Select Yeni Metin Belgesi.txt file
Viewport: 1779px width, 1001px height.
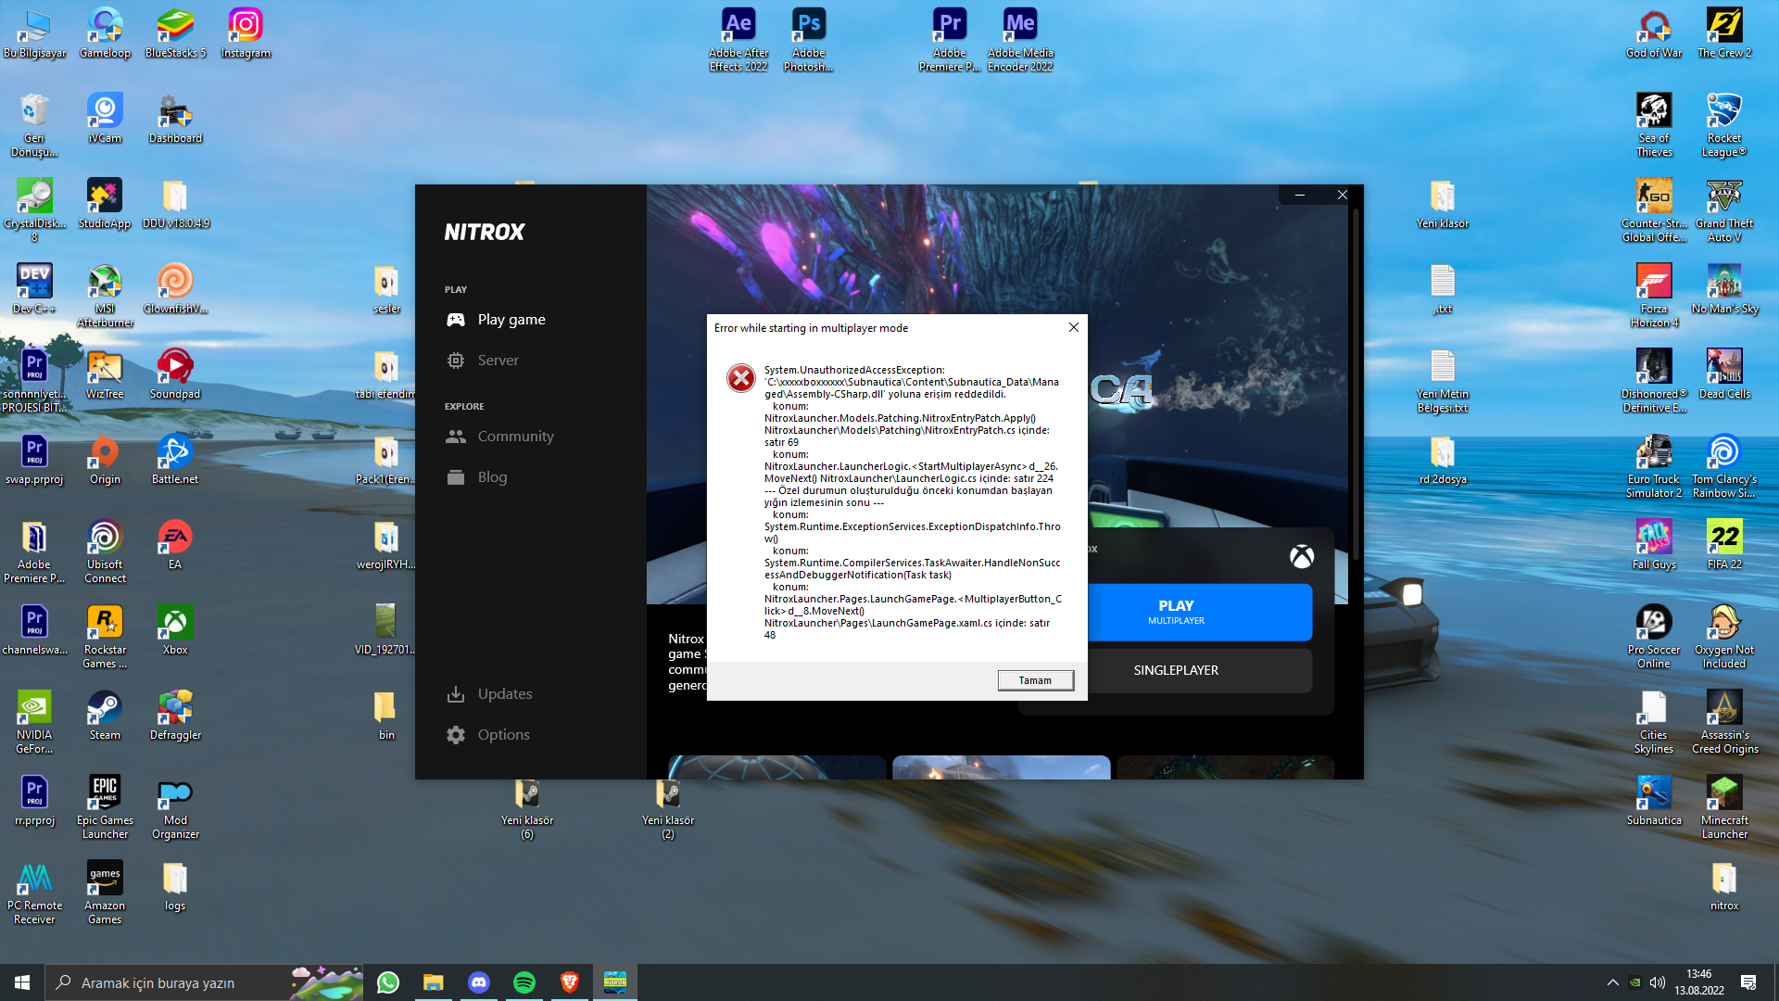1443,381
